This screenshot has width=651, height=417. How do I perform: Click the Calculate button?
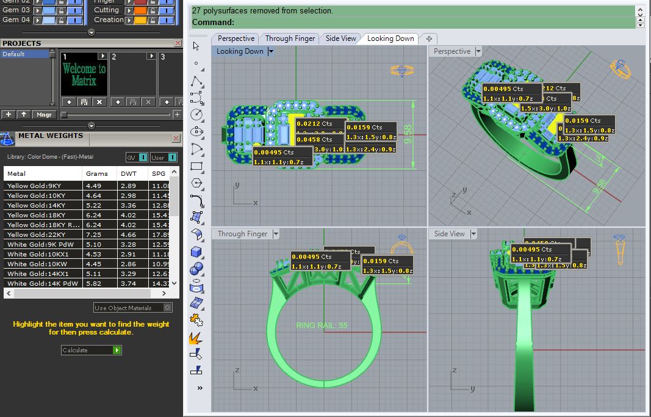coord(92,350)
